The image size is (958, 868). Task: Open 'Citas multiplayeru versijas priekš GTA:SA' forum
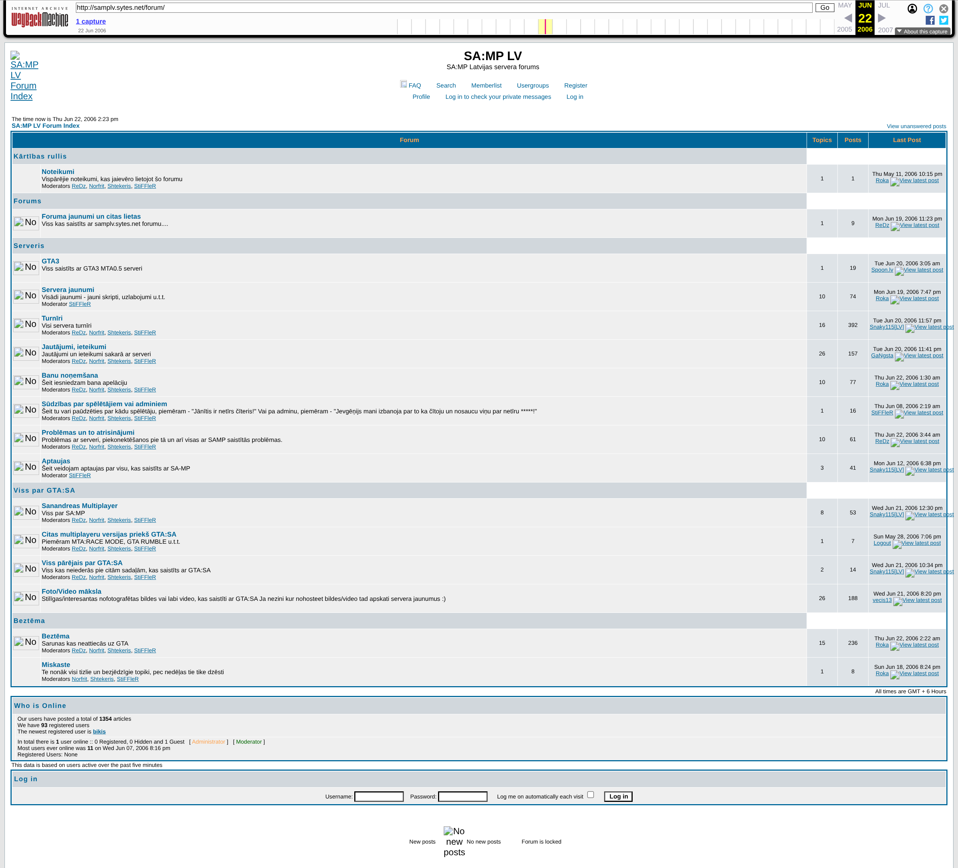(109, 534)
